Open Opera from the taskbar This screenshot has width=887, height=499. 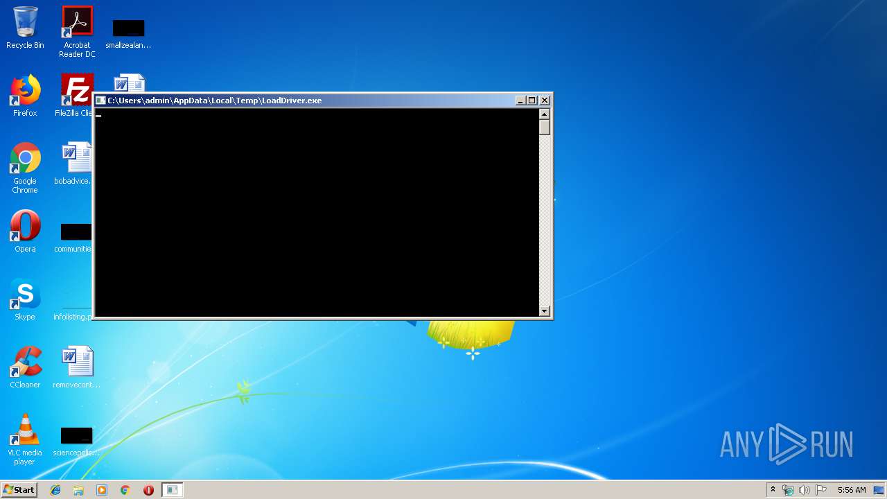point(148,490)
